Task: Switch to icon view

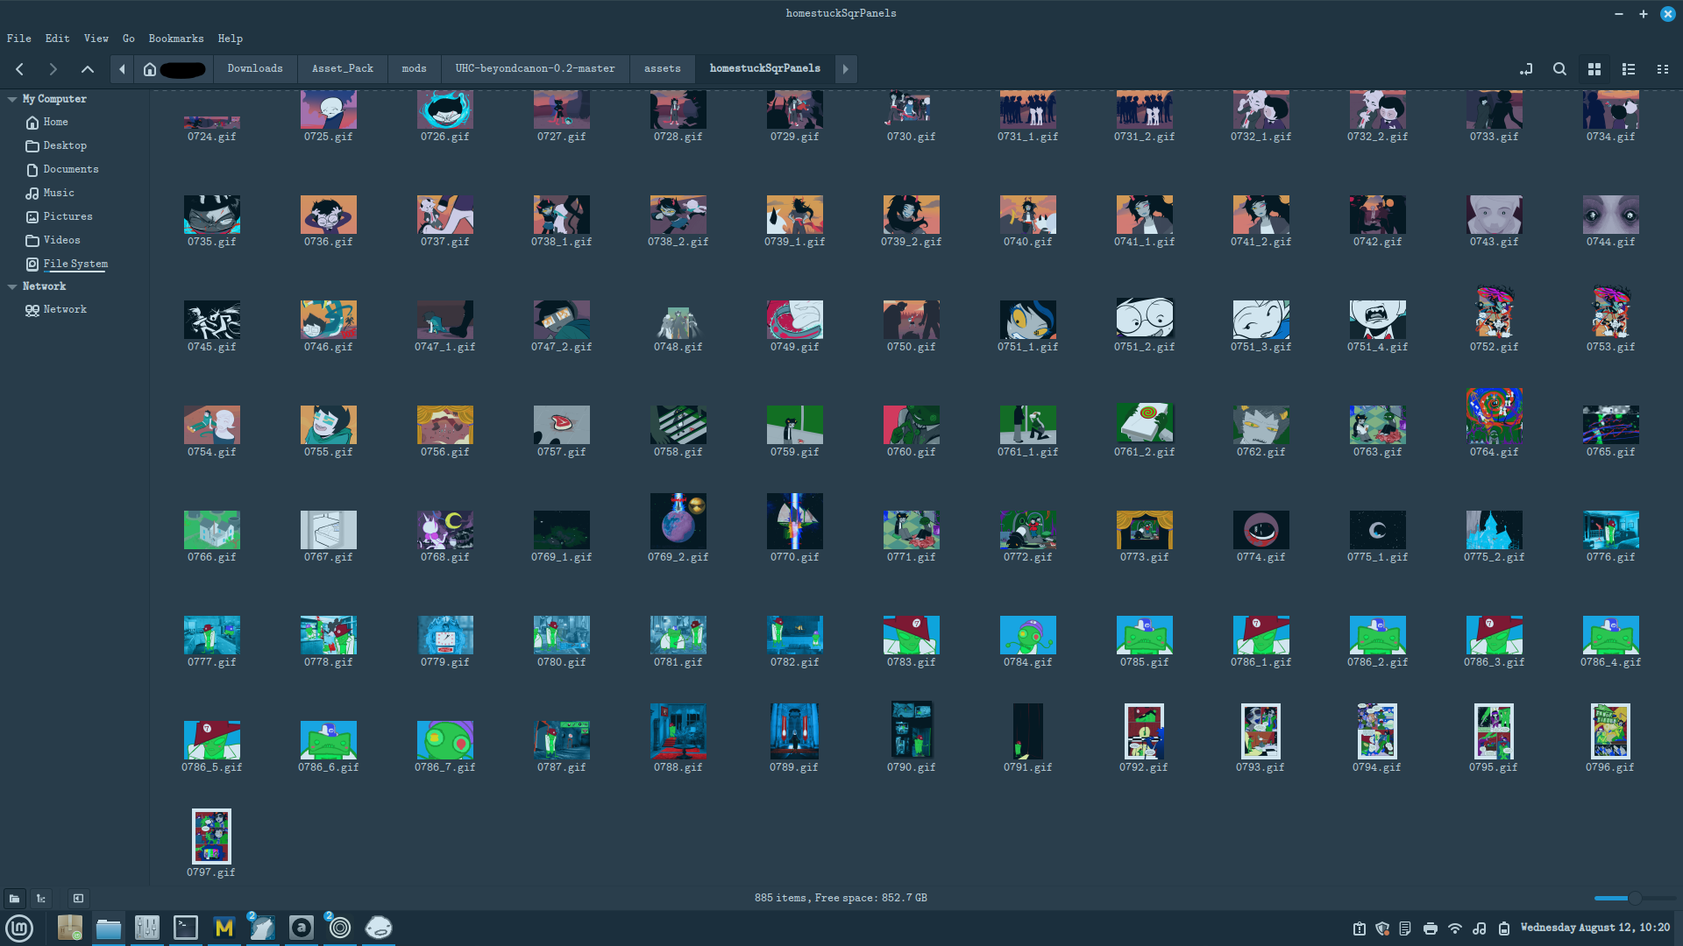Action: 1594,69
